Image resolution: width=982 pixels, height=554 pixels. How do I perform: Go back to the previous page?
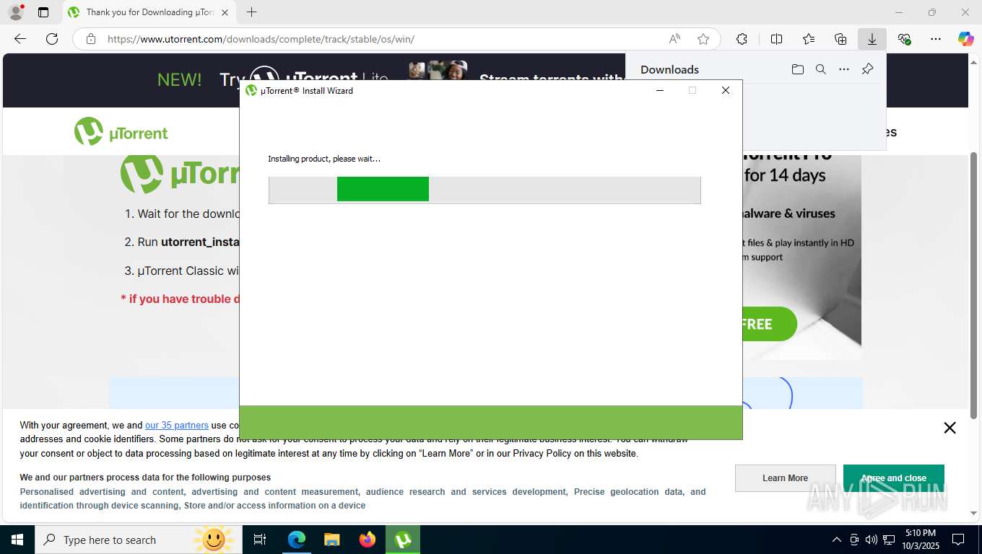click(20, 39)
